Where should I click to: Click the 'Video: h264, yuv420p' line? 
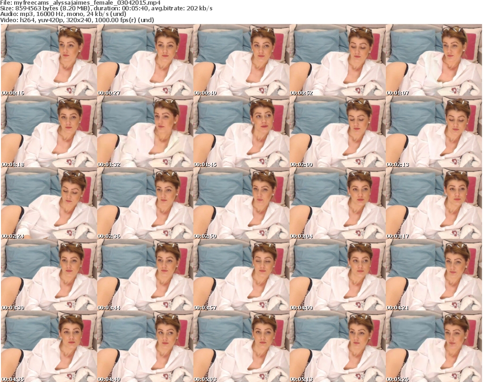coord(77,20)
